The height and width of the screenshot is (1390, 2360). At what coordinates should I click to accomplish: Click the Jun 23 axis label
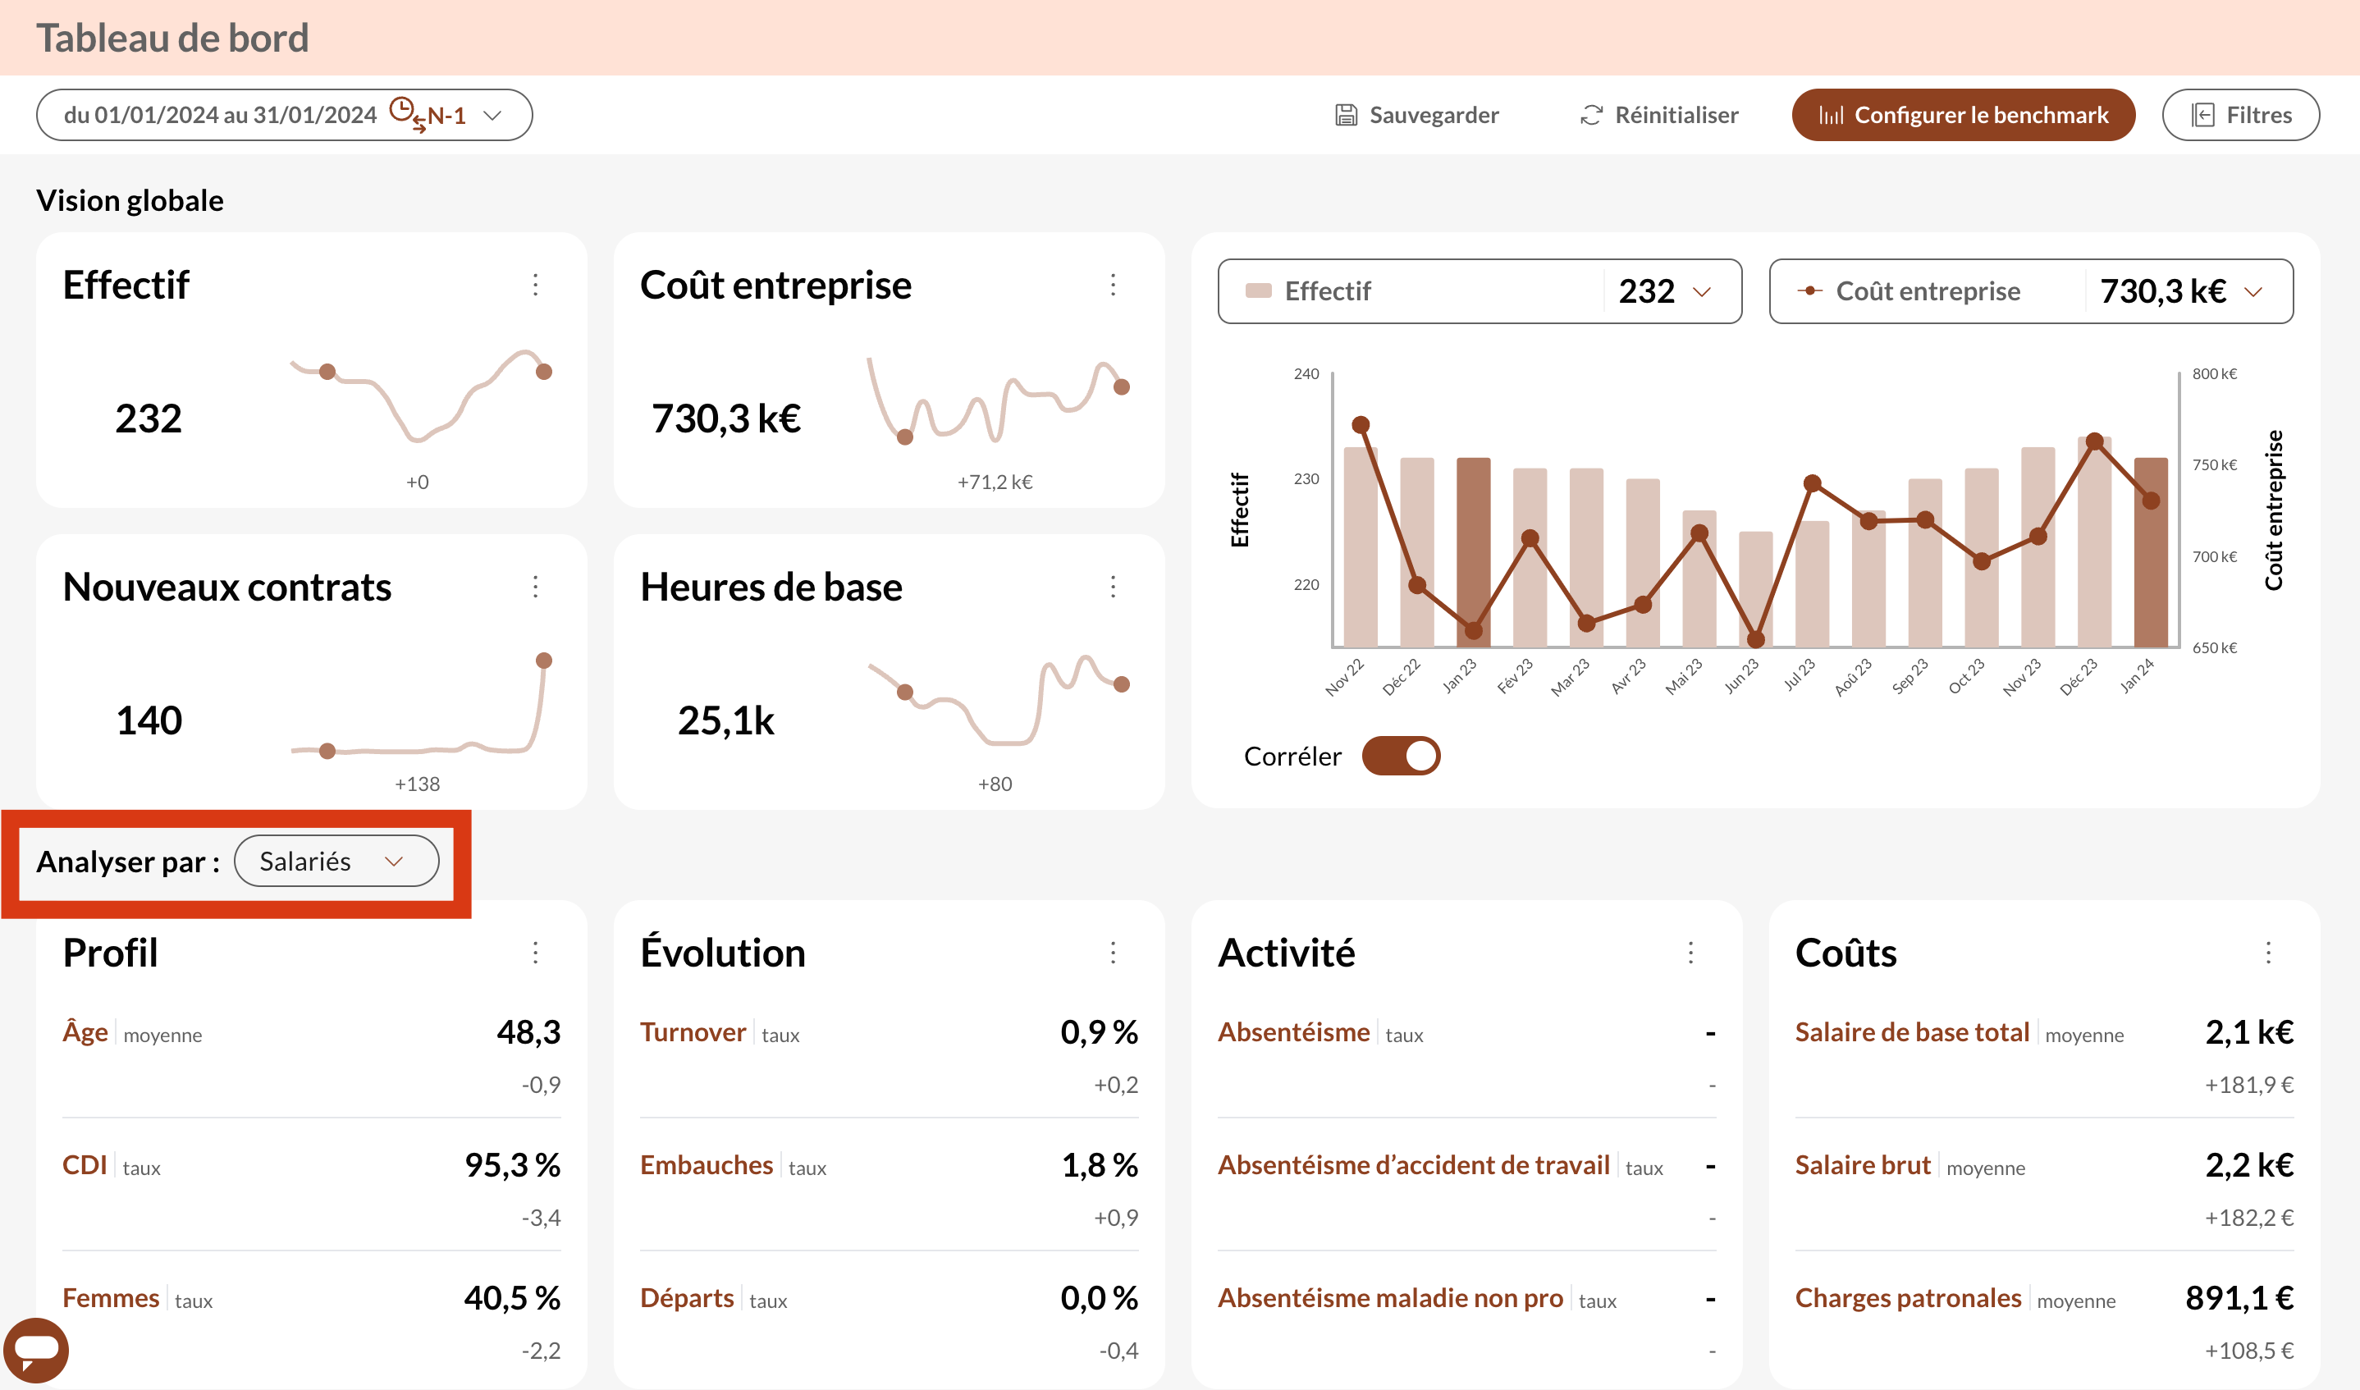1742,675
